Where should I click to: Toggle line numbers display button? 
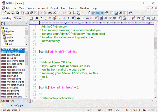(x=102, y=13)
